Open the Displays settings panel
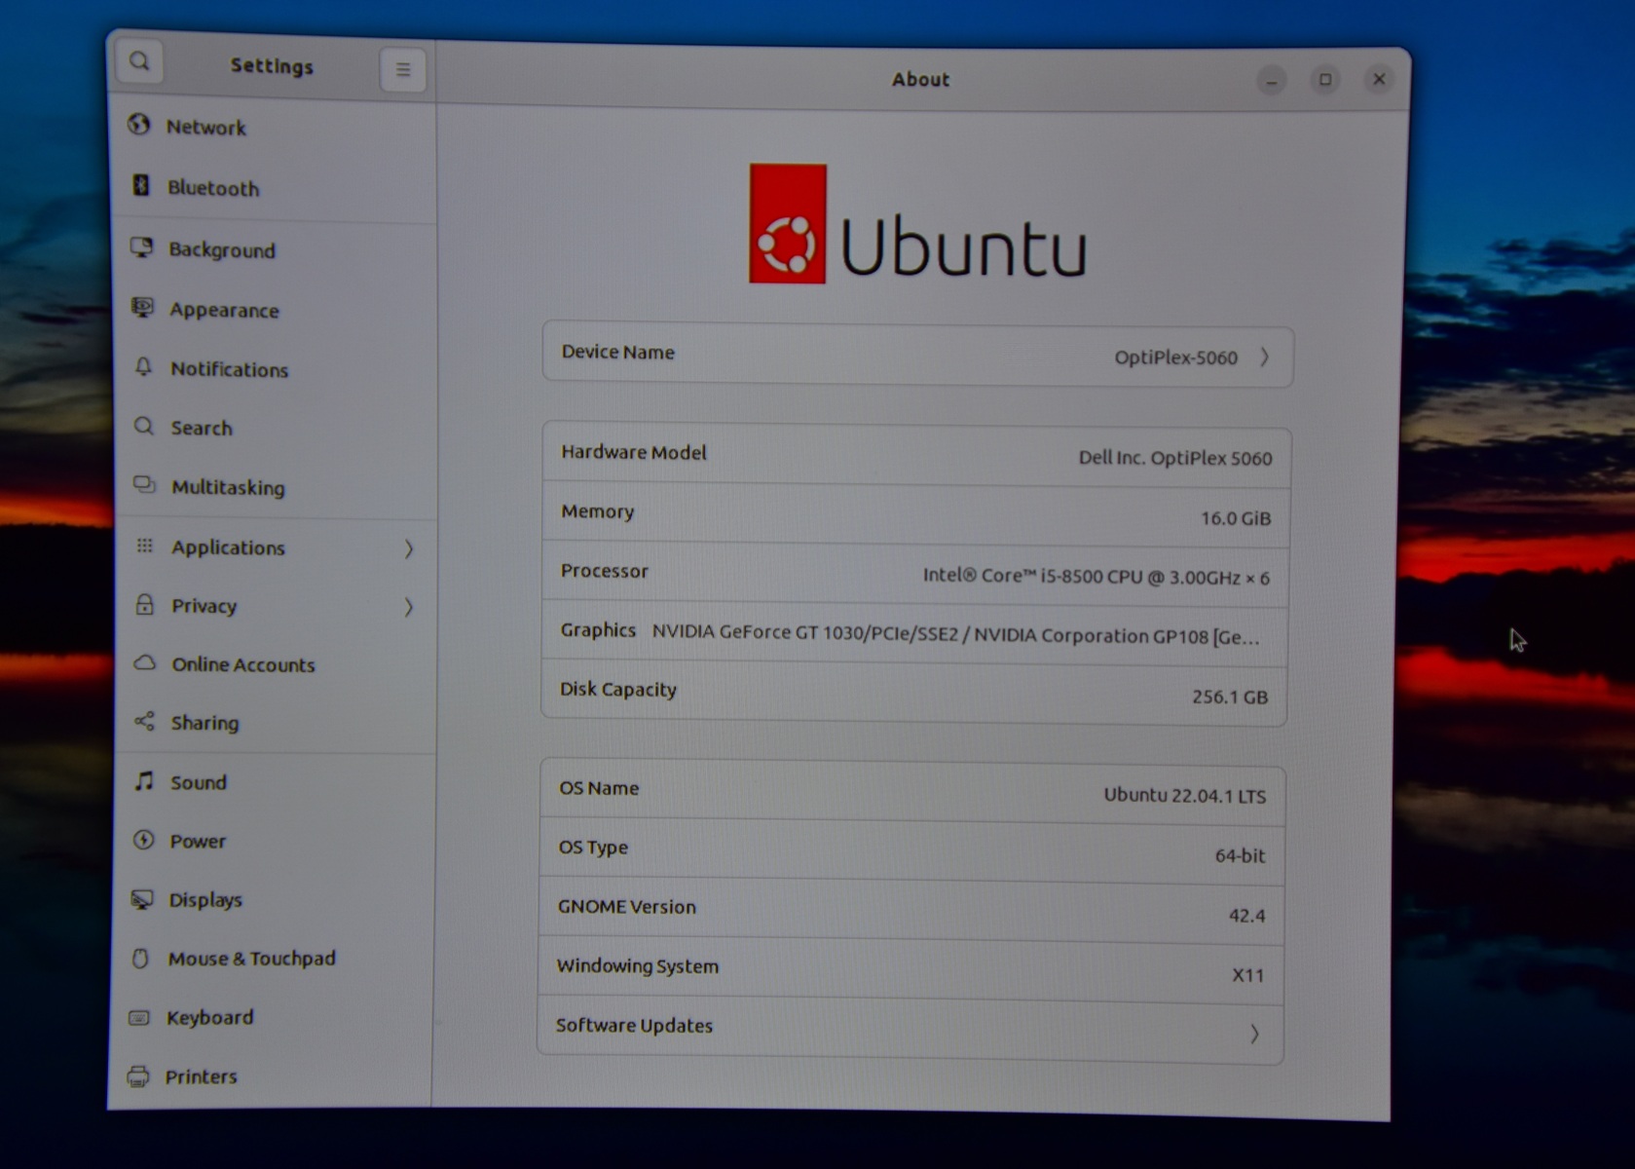Viewport: 1635px width, 1169px height. 204,900
